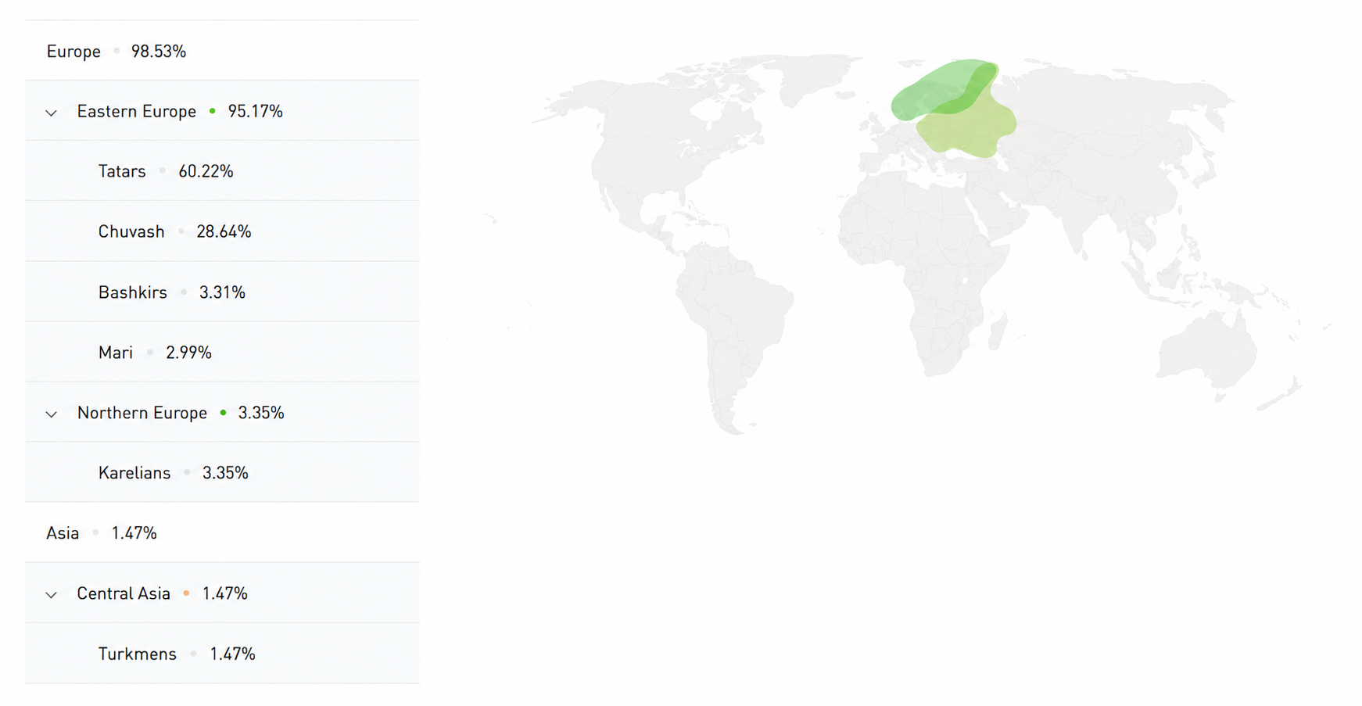Screen dimensions: 1362x706
Task: Select the Turkmens 1.47% entry
Action: 222,653
